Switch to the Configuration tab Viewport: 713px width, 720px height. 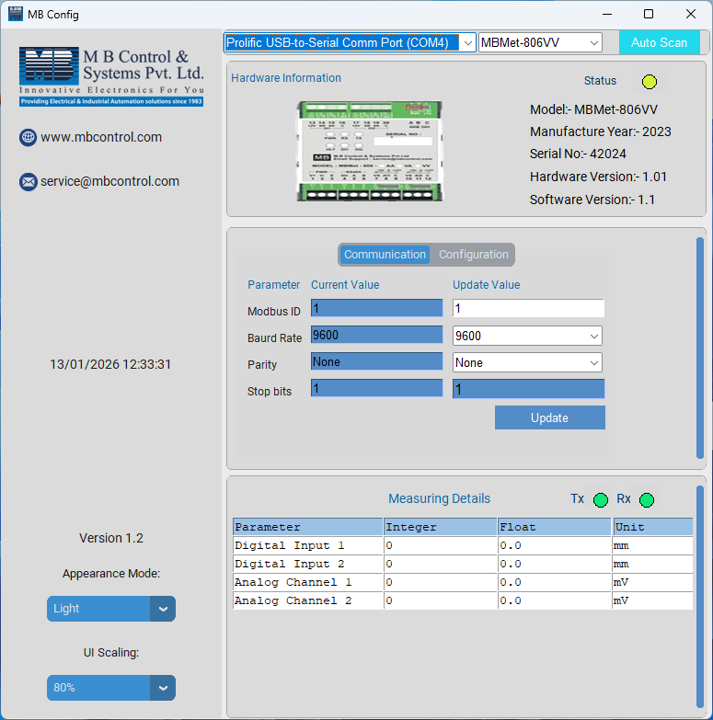coord(473,255)
